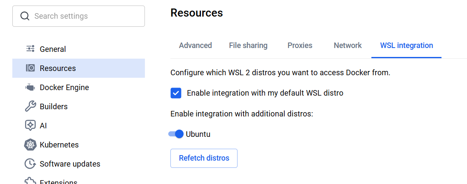
Task: Toggle the Ubuntu distro integration switch
Action: click(176, 134)
